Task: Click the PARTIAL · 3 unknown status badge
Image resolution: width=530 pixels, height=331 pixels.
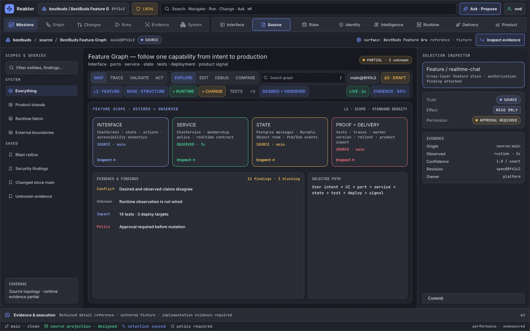Action: click(x=385, y=60)
